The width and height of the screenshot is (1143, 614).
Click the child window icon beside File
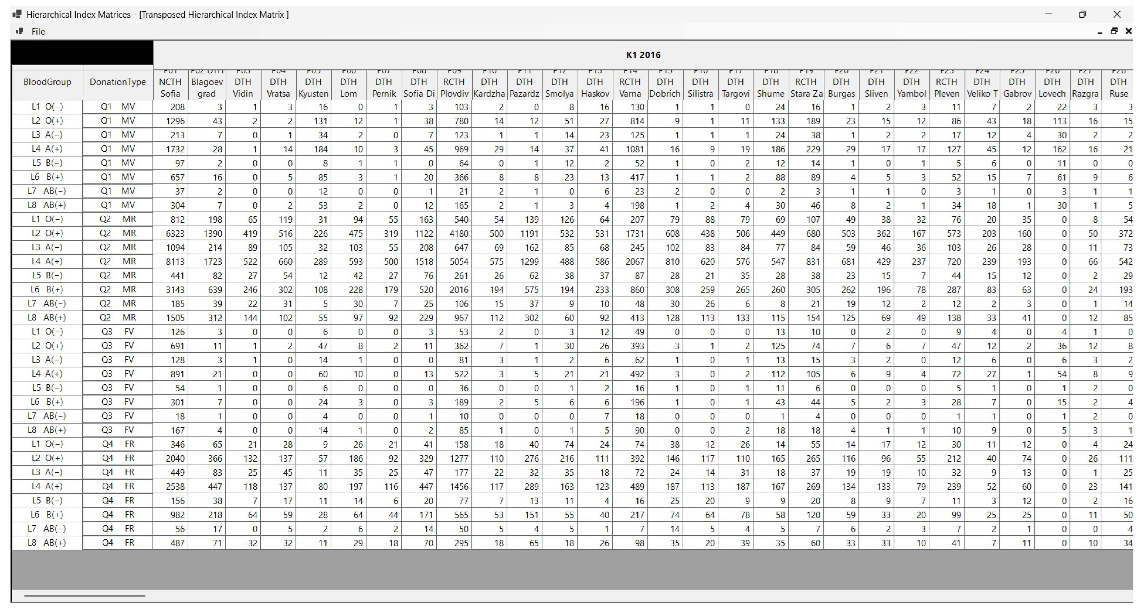pos(19,31)
